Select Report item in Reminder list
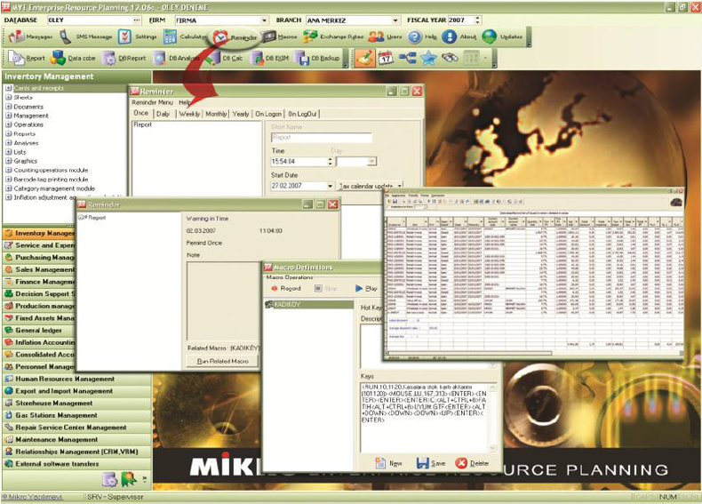The image size is (702, 504). (143, 124)
